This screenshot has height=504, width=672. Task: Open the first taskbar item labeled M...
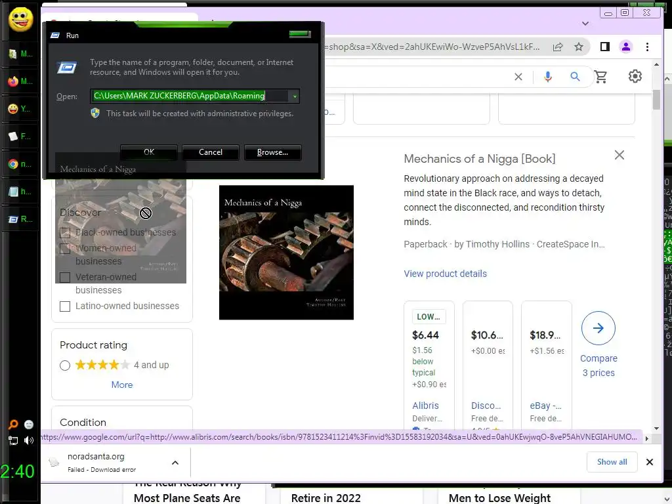[20, 54]
